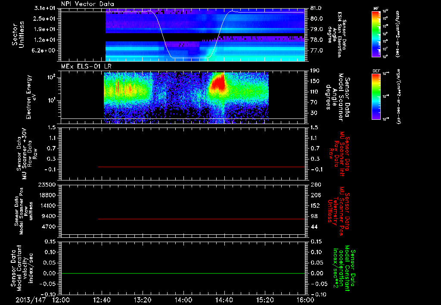This screenshot has width=441, height=305.
Task: Click the 'MU Scanner +30V Raw Data' axis label
Action: click(x=27, y=154)
